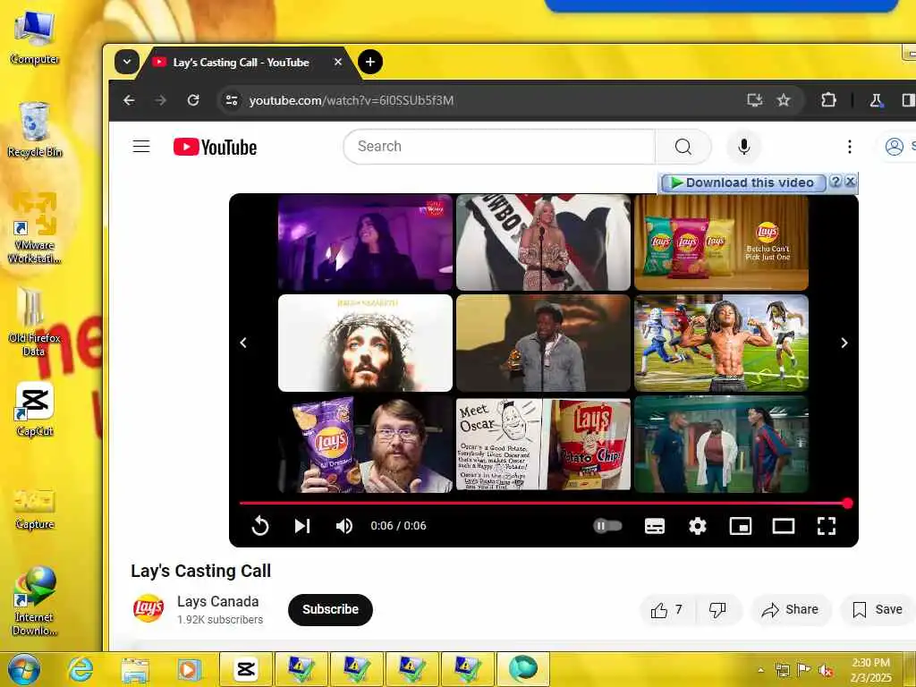Switch to theater mode
This screenshot has height=687, width=916.
pyautogui.click(x=784, y=526)
